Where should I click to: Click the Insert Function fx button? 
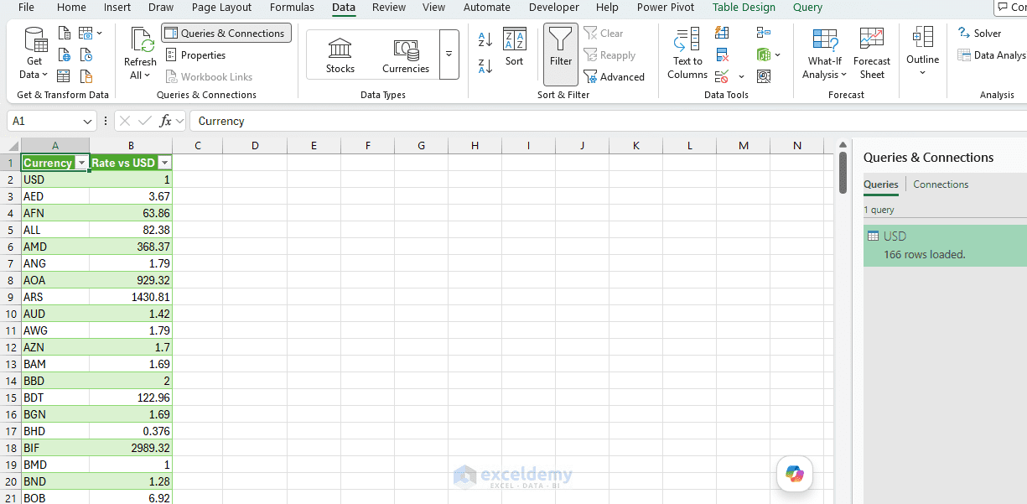[x=165, y=121]
